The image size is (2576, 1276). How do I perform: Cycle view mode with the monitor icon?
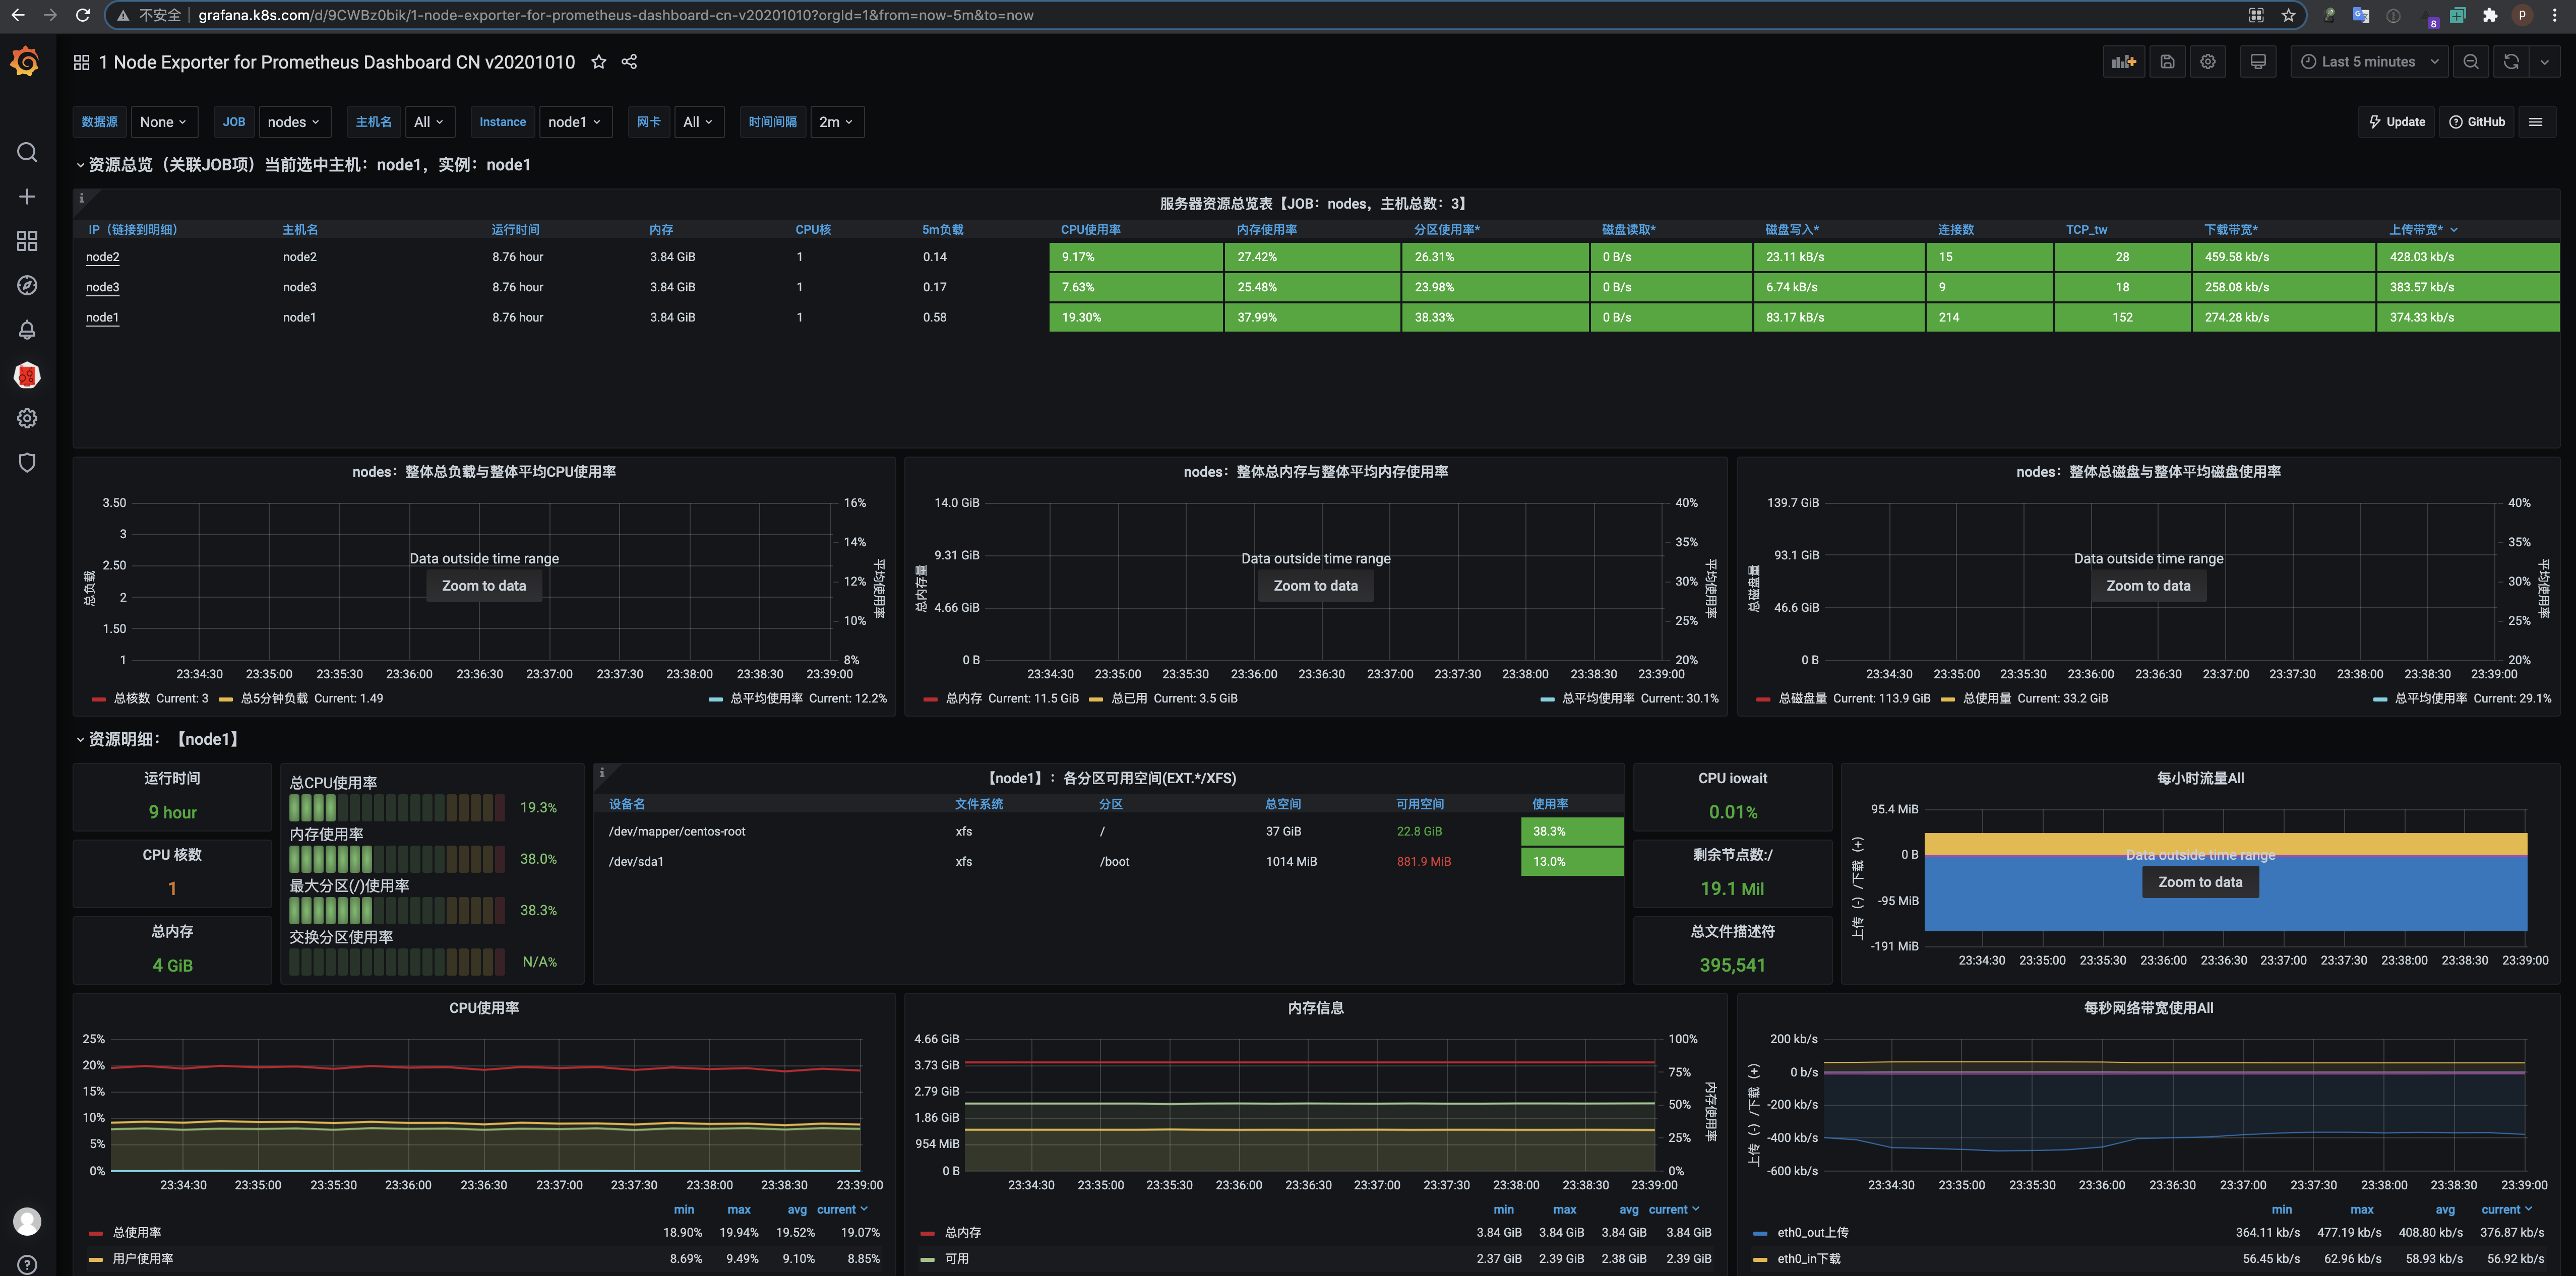pyautogui.click(x=2258, y=62)
